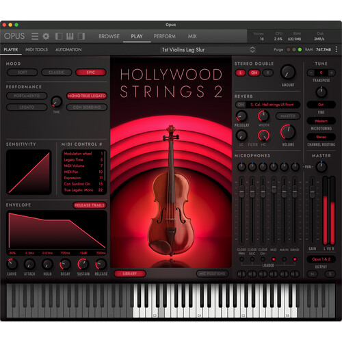Screen dimensions: 342x342
Task: Turn the envelope Curve knob
Action: pos(12,264)
